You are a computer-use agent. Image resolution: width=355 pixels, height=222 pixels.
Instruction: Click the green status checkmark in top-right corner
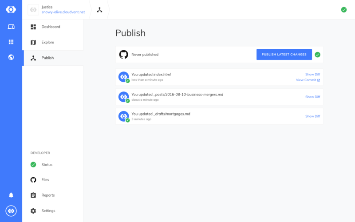pos(343,10)
